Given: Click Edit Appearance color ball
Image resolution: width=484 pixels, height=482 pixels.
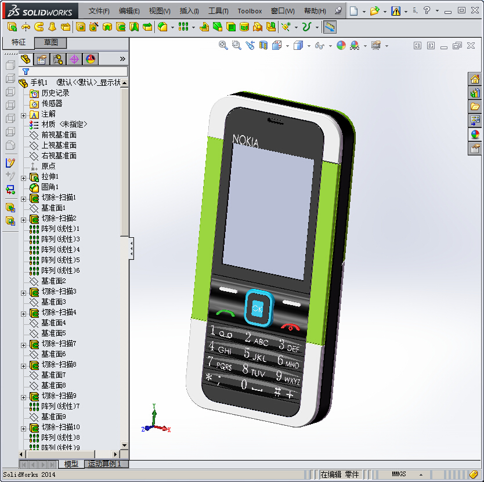Looking at the screenshot, I should tap(341, 46).
